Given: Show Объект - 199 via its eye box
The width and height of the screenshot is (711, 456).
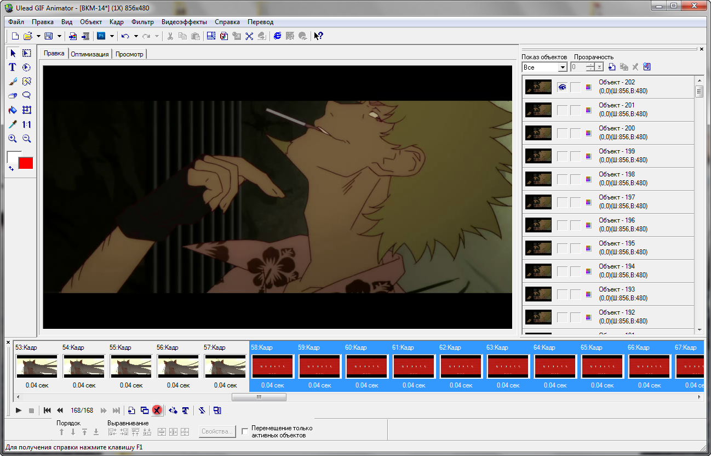Looking at the screenshot, I should [562, 156].
